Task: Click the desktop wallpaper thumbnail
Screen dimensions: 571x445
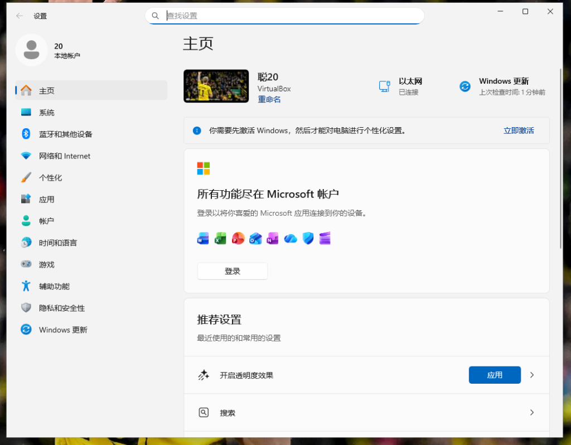Action: [x=216, y=86]
